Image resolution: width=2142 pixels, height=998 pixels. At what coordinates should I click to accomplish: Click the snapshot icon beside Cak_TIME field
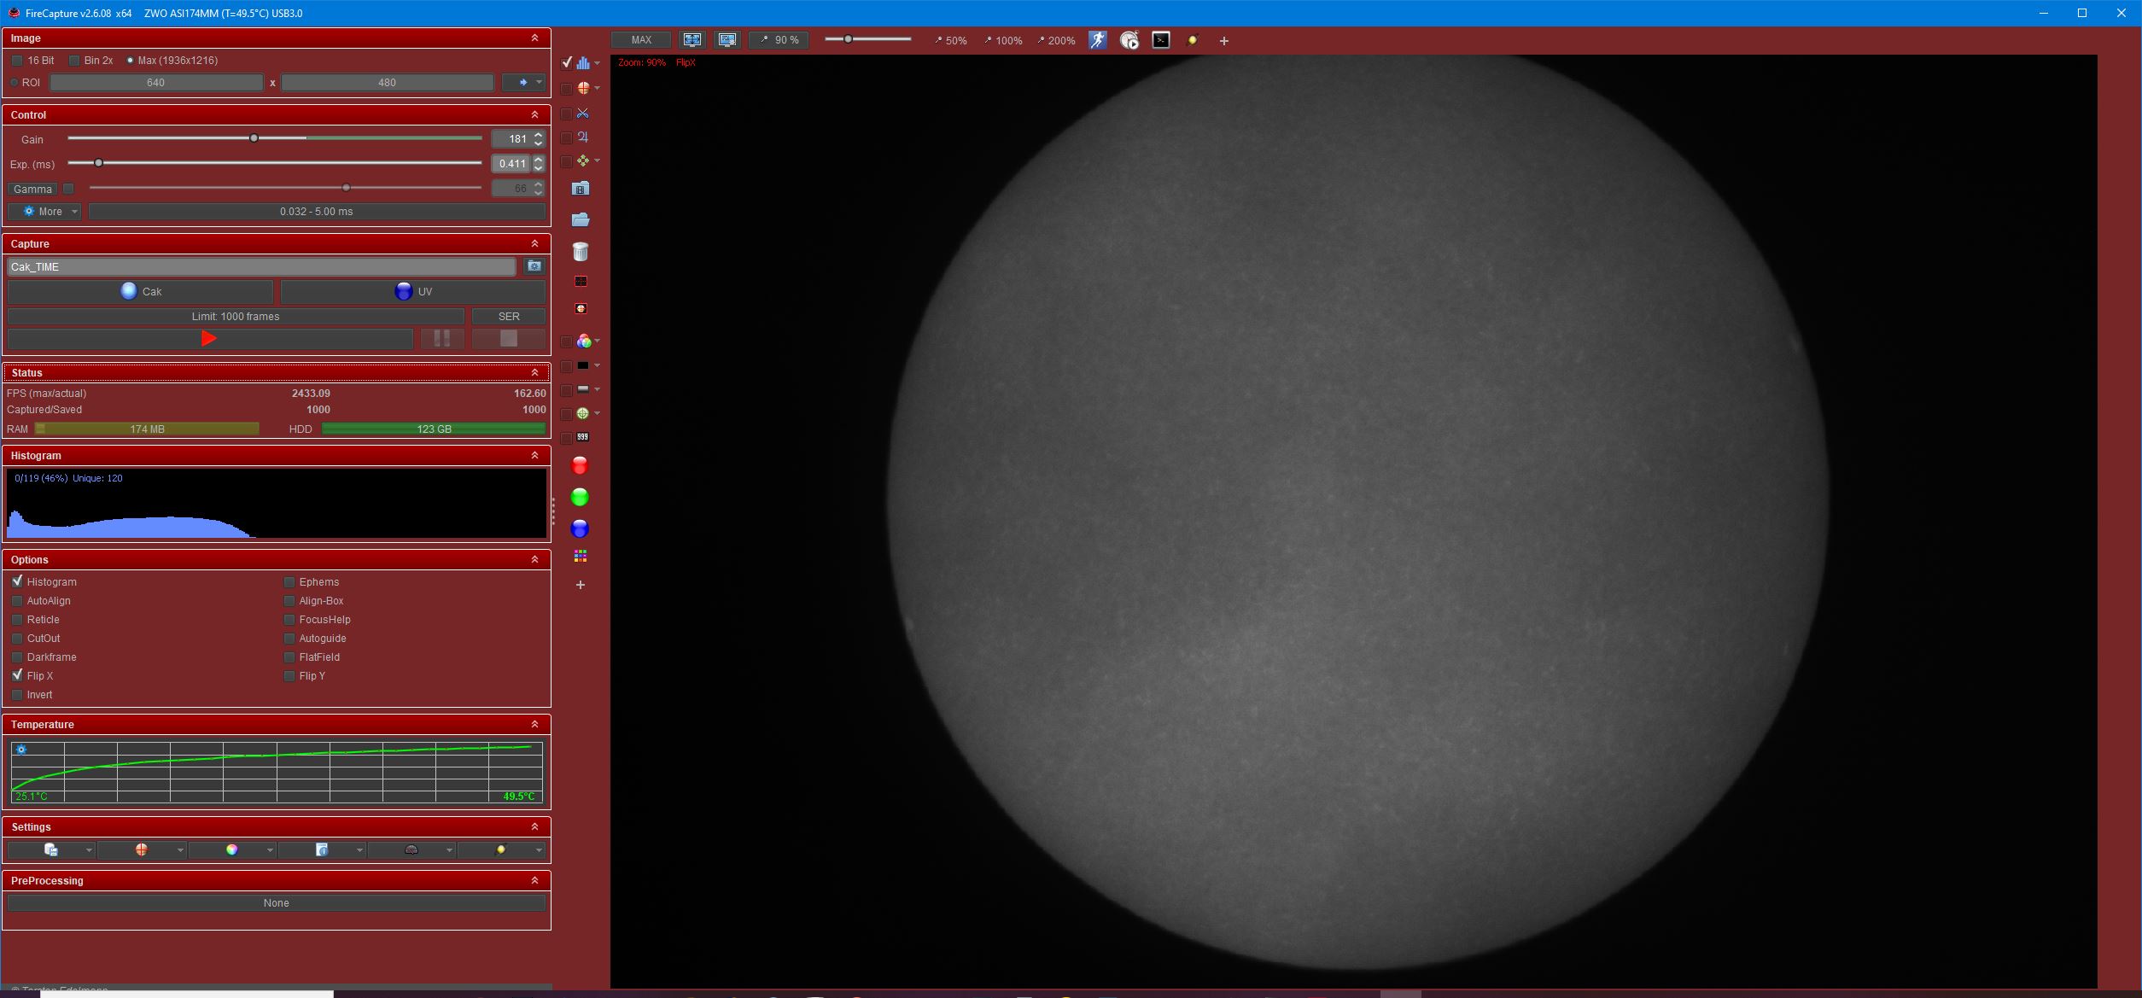coord(534,266)
